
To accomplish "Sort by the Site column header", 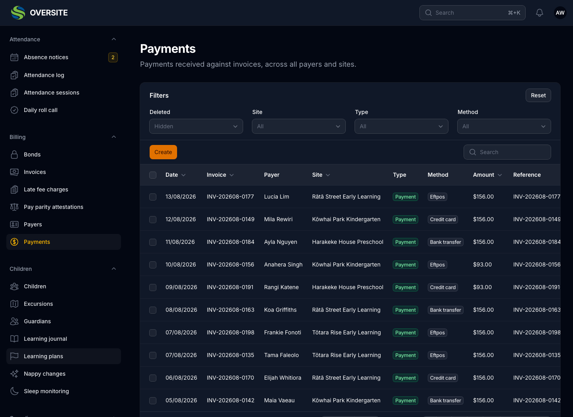I will (x=321, y=175).
